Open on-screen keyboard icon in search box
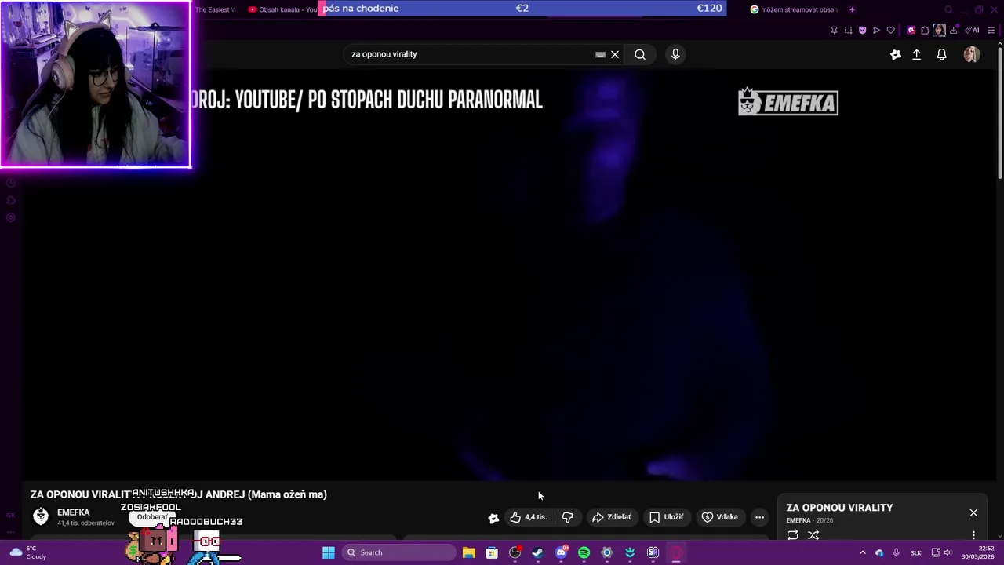The image size is (1004, 565). pos(600,54)
